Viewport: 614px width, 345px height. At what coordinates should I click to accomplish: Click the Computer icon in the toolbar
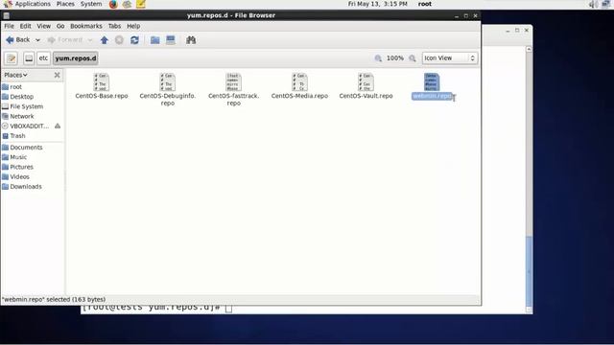(171, 40)
